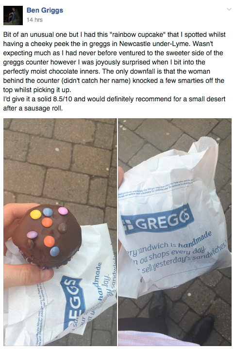Click the blue smartie at the cupcake's bottom
Screen dimensions: 235x349
click(x=55, y=251)
